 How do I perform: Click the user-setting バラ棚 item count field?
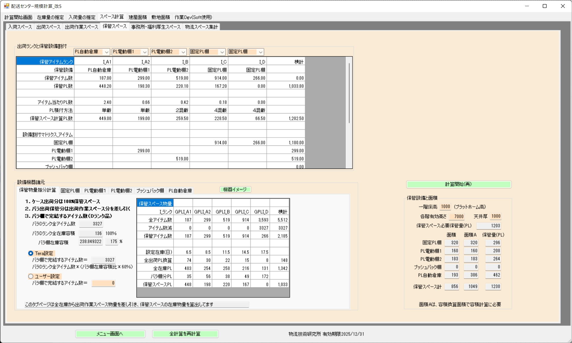[x=103, y=283]
